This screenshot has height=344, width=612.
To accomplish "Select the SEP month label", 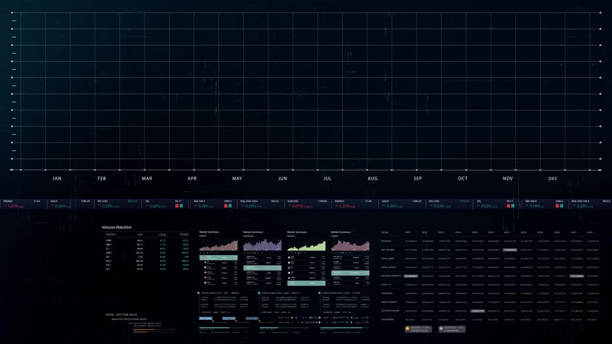I will 418,179.
